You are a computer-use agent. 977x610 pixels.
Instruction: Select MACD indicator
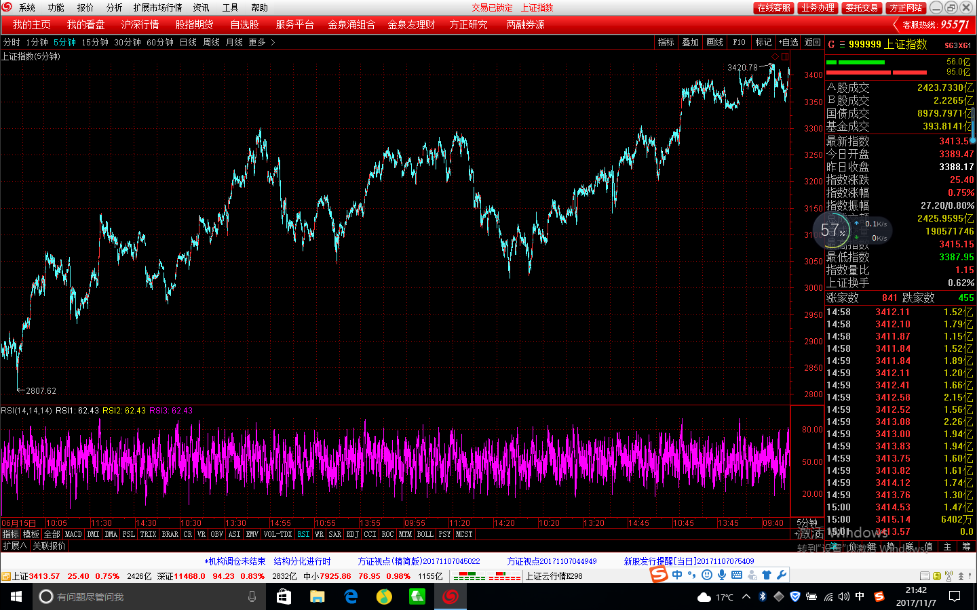pos(73,534)
